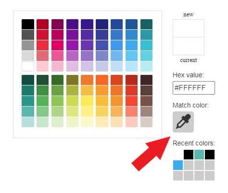Choose the dark red top-row swatch
This screenshot has width=228, height=193.
click(x=42, y=24)
